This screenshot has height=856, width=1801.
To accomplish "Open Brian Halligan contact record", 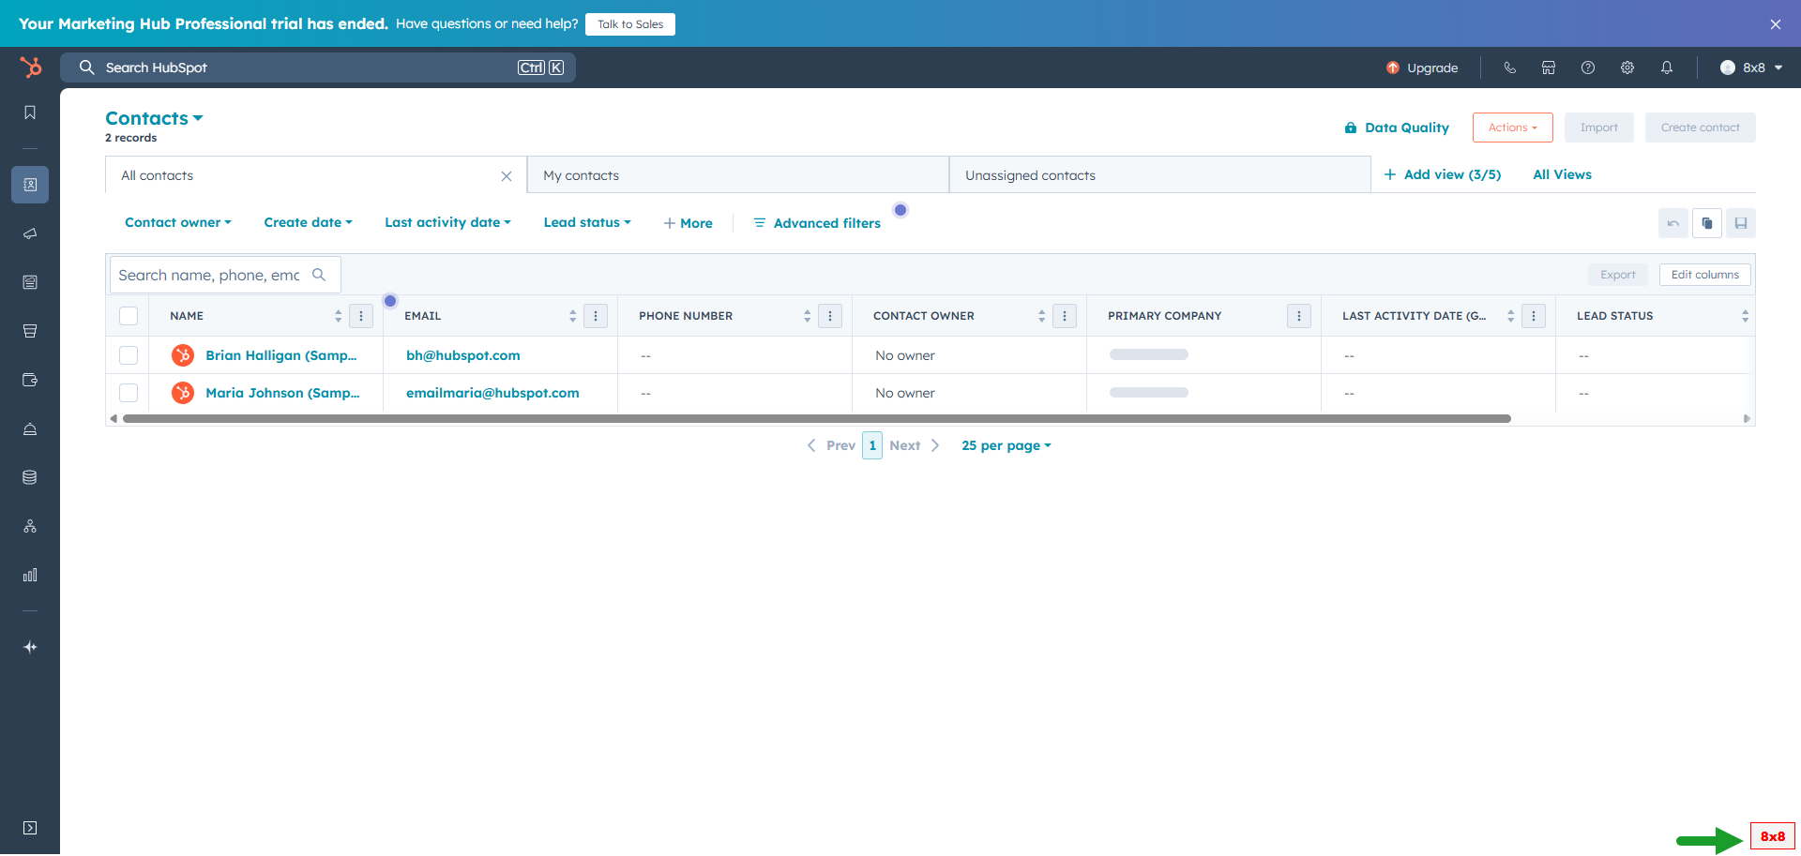I will pos(280,355).
